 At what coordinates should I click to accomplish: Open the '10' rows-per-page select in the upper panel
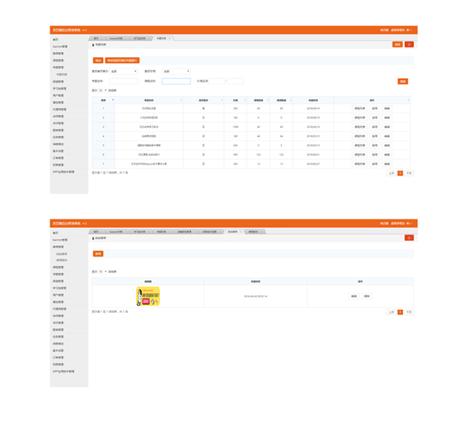coord(102,90)
